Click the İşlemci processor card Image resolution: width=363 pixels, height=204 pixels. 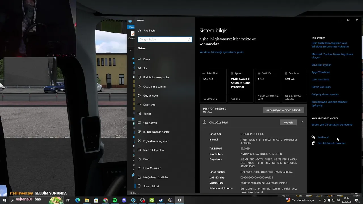[x=240, y=86]
